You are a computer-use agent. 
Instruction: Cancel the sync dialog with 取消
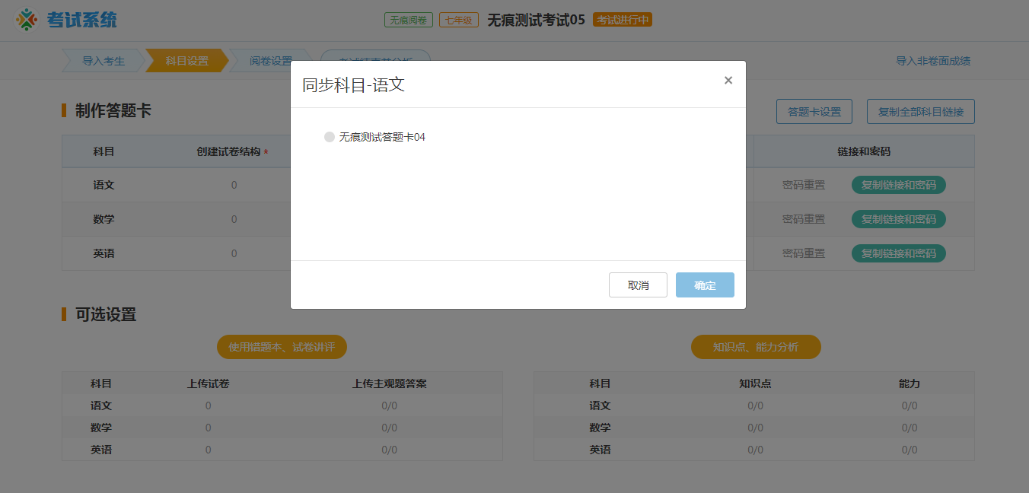(638, 285)
